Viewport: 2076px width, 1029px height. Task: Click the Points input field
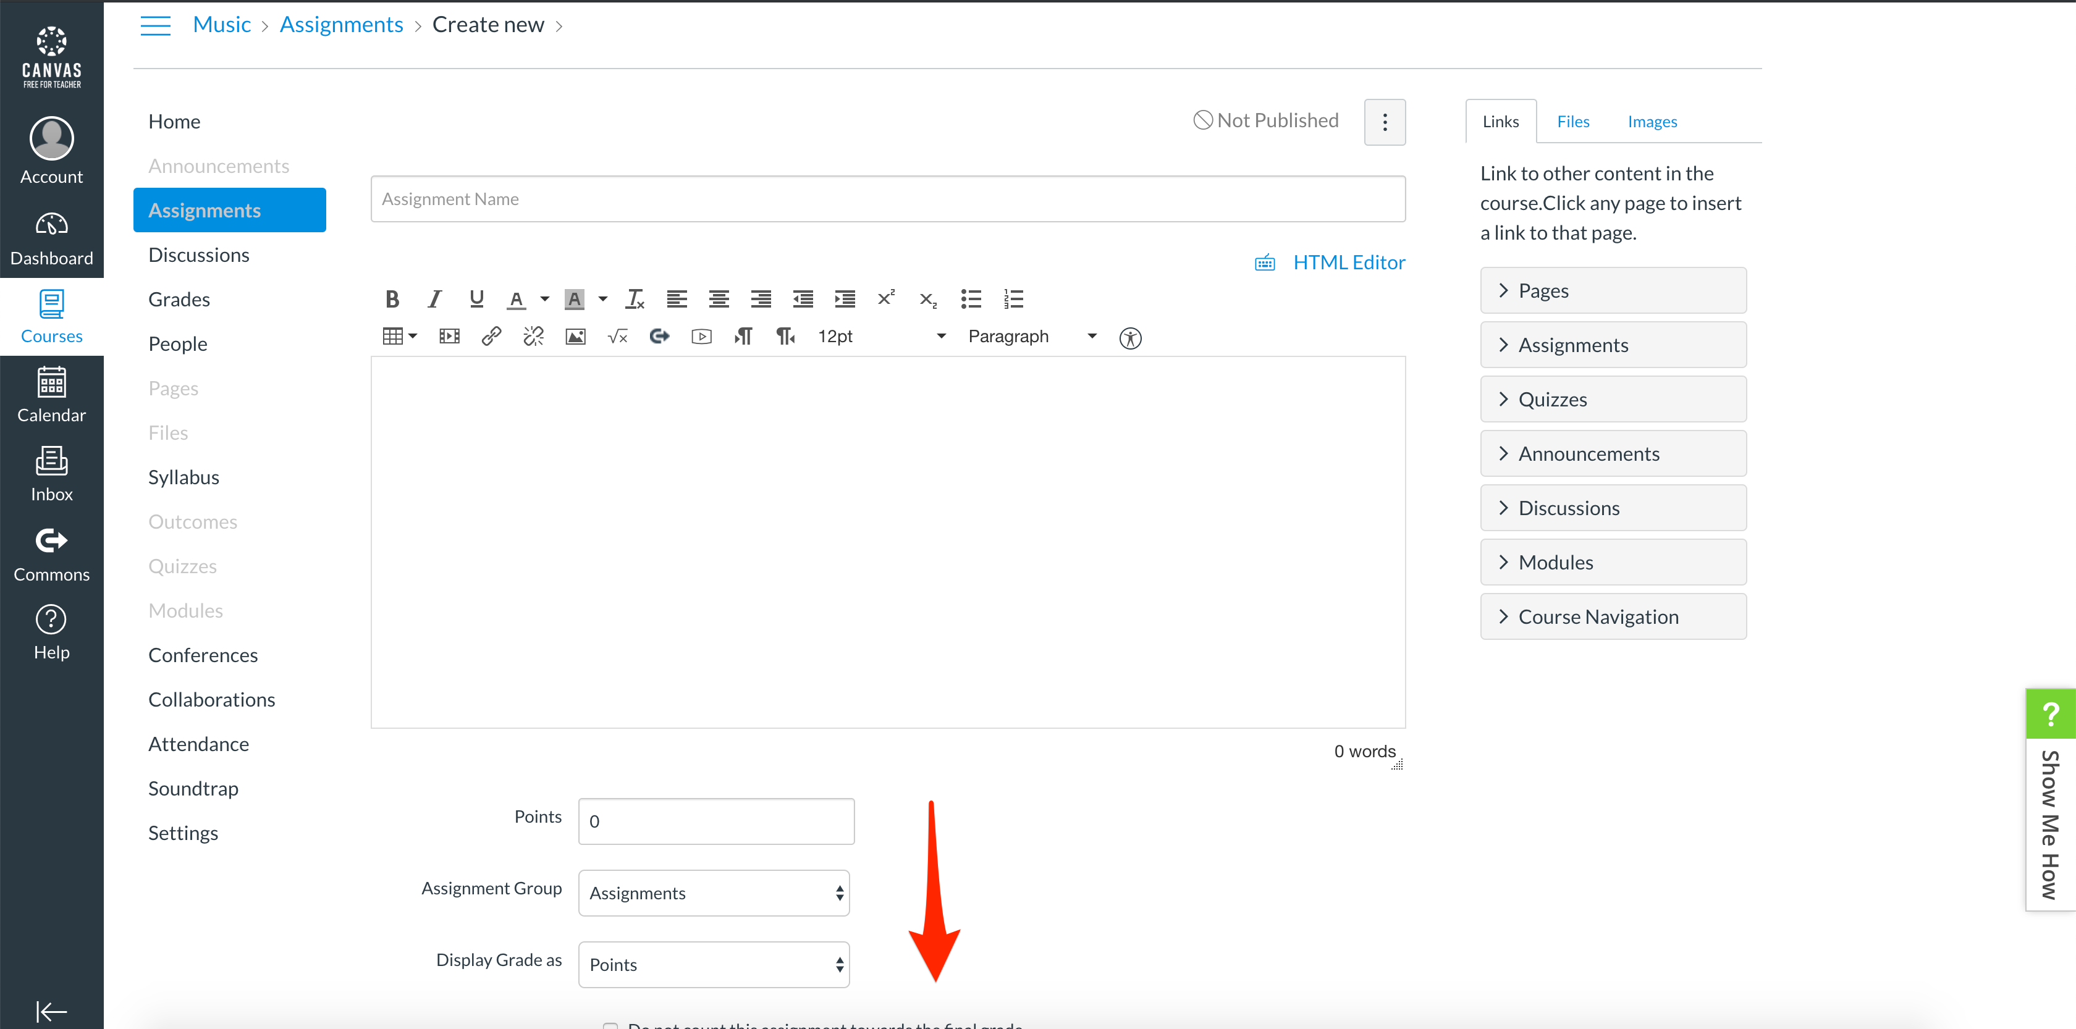(715, 821)
